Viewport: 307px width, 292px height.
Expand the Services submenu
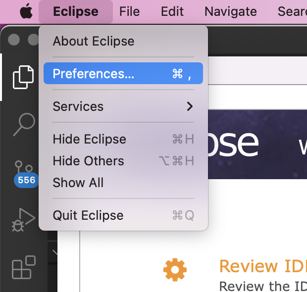(x=123, y=106)
